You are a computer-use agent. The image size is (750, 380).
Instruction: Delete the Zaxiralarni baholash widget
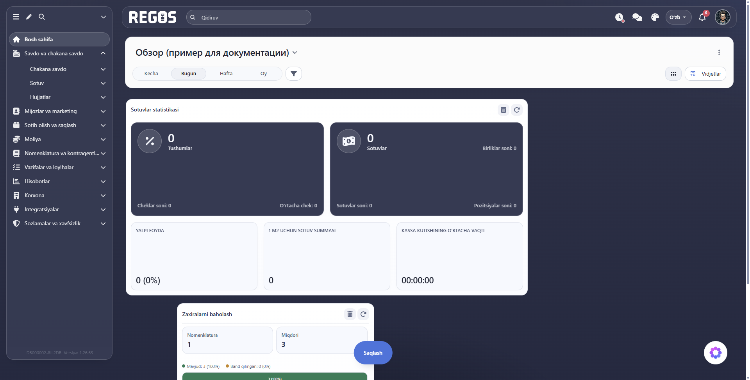pyautogui.click(x=350, y=314)
